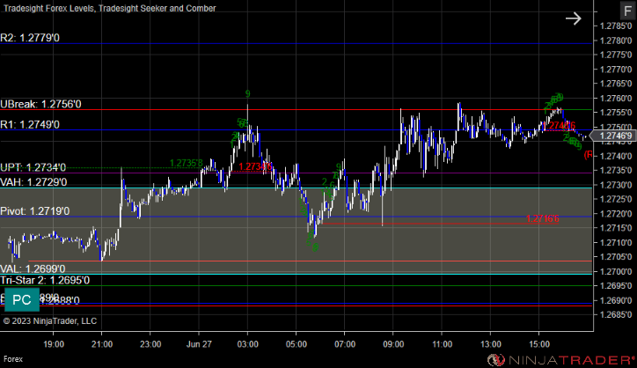Click the red 1.2734'6 price annotation

(255, 166)
